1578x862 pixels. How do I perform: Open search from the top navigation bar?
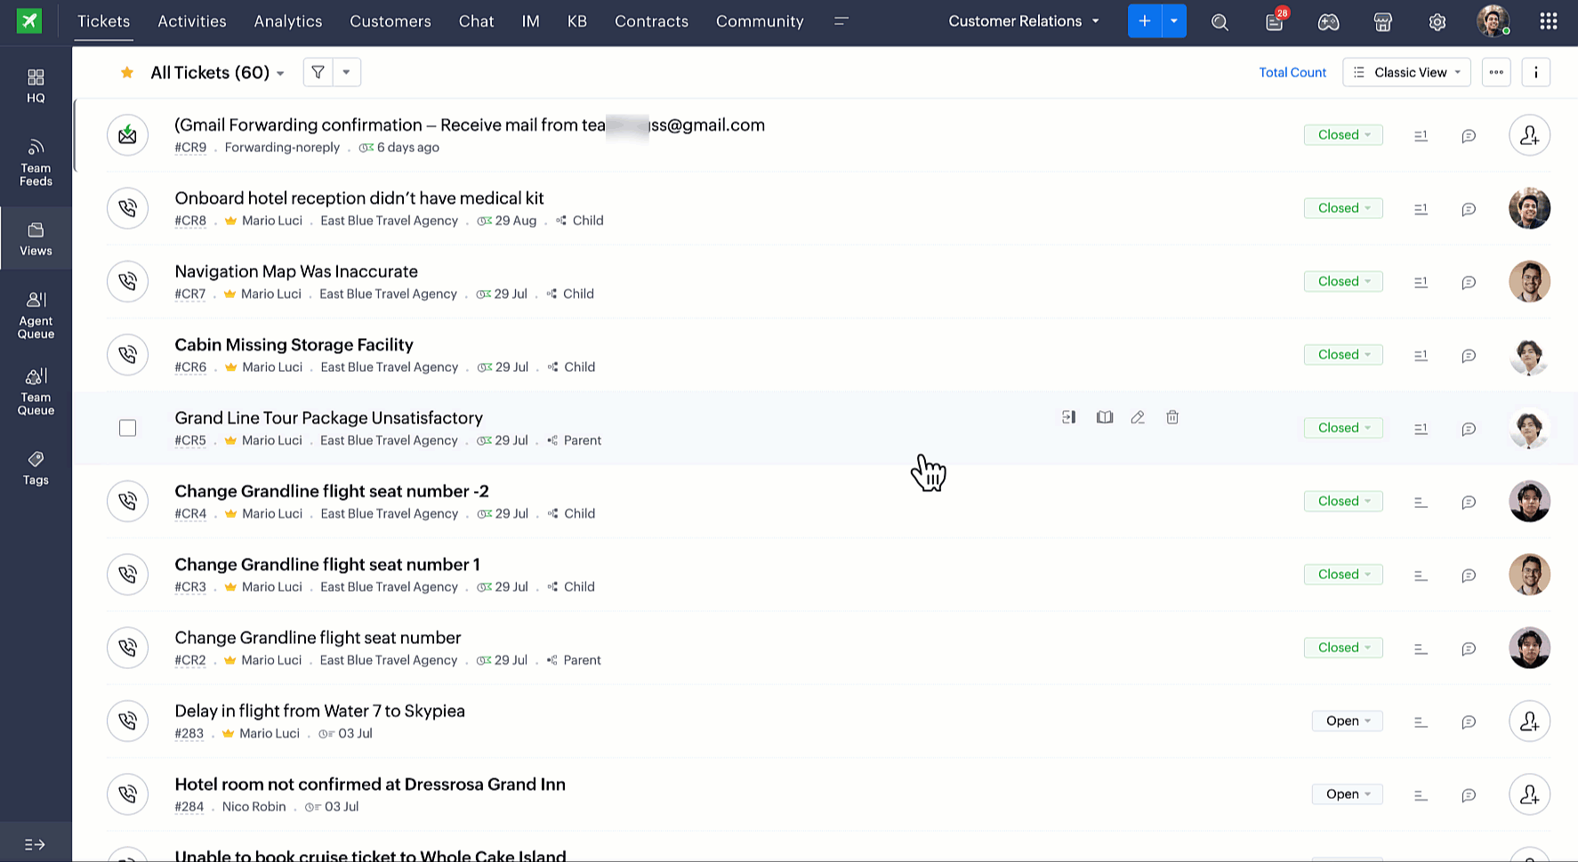pos(1220,21)
